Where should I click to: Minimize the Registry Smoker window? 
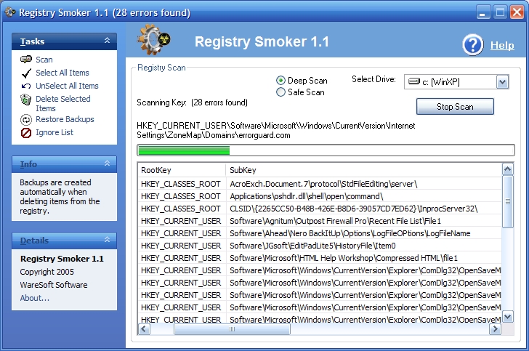point(483,12)
